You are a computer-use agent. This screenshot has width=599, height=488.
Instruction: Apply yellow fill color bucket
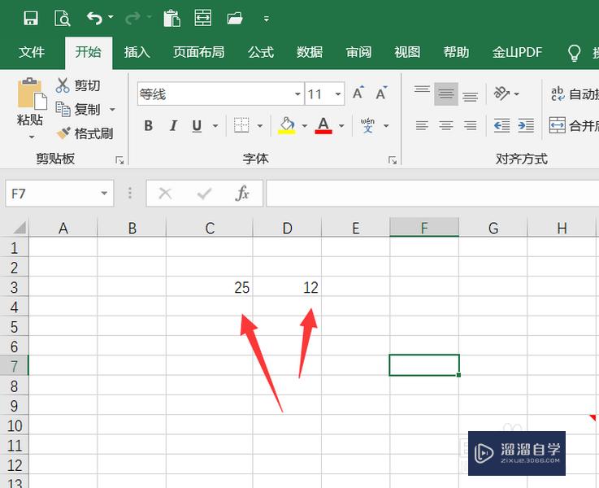[287, 125]
